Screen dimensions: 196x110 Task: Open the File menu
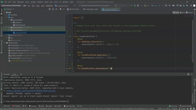click(x=6, y=2)
